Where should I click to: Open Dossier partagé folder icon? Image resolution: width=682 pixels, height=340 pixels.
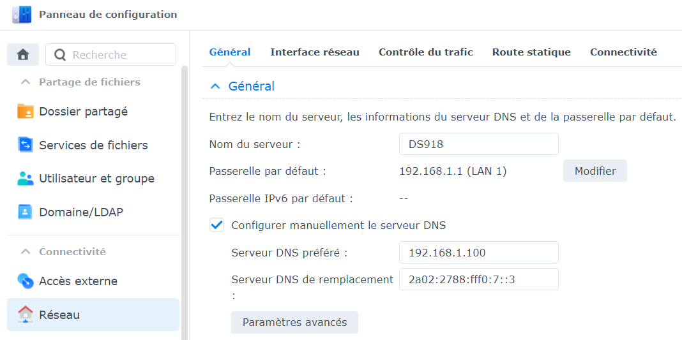[26, 111]
